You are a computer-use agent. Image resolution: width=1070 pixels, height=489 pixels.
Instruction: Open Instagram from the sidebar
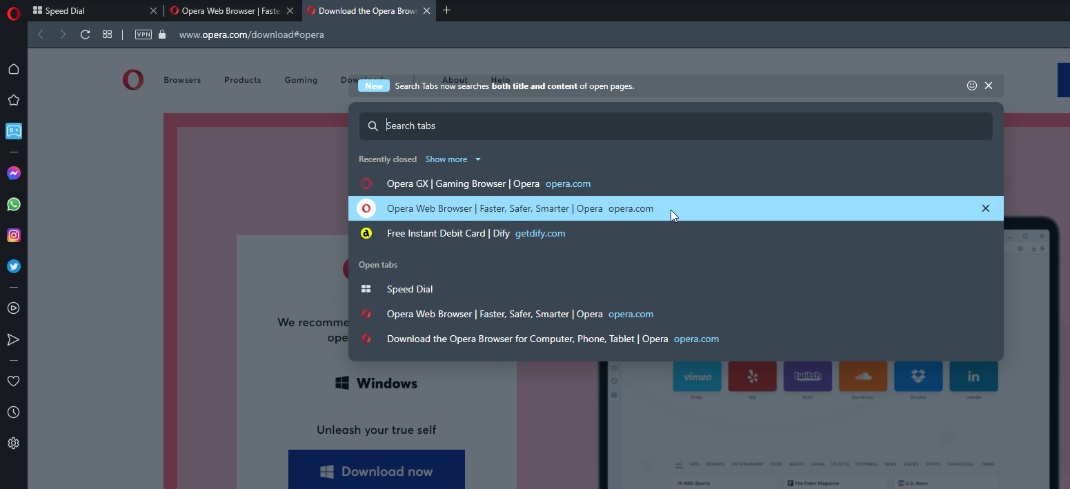[x=13, y=235]
